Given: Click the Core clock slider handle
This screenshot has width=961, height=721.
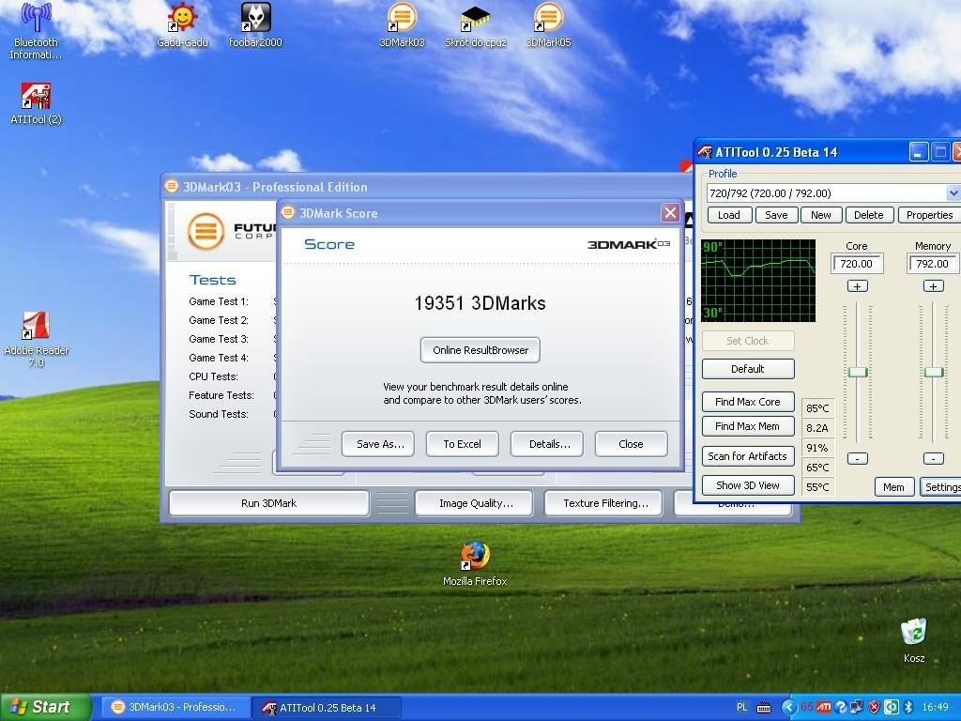Looking at the screenshot, I should click(x=858, y=372).
